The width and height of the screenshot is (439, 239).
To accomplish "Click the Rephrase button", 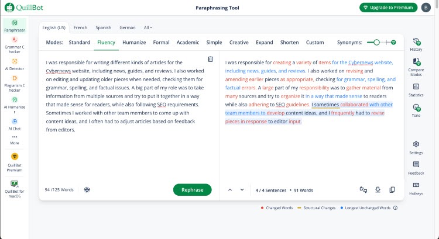I will pos(193,190).
